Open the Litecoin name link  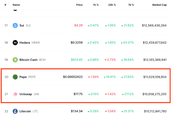tap(25, 111)
